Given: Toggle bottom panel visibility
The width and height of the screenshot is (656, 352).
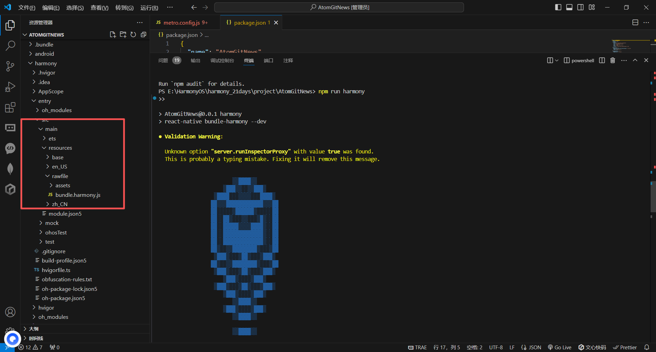Looking at the screenshot, I should (569, 7).
